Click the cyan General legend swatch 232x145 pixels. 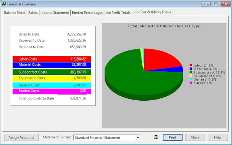[191, 79]
